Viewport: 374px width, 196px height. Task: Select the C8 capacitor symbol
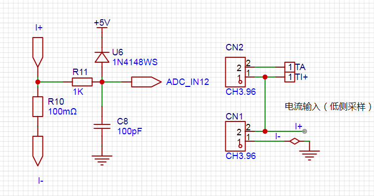pos(102,126)
